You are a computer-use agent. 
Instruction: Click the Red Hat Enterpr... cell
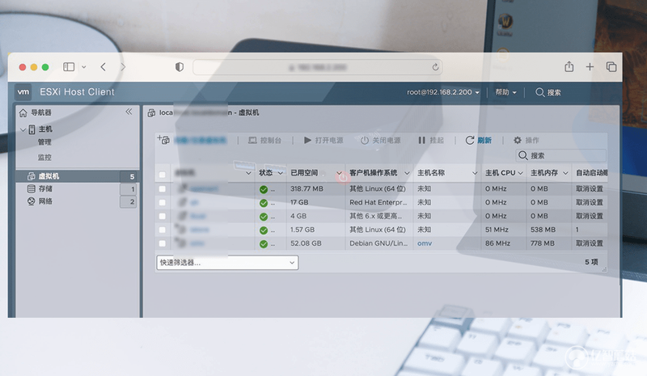coord(378,202)
